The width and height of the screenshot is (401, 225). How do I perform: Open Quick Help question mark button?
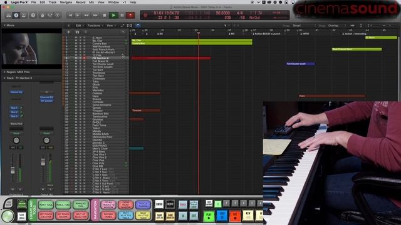pos(33,15)
